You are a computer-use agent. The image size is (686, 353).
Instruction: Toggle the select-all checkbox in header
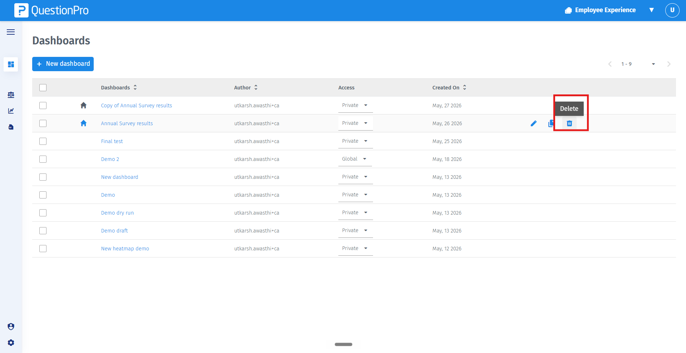[x=43, y=88]
